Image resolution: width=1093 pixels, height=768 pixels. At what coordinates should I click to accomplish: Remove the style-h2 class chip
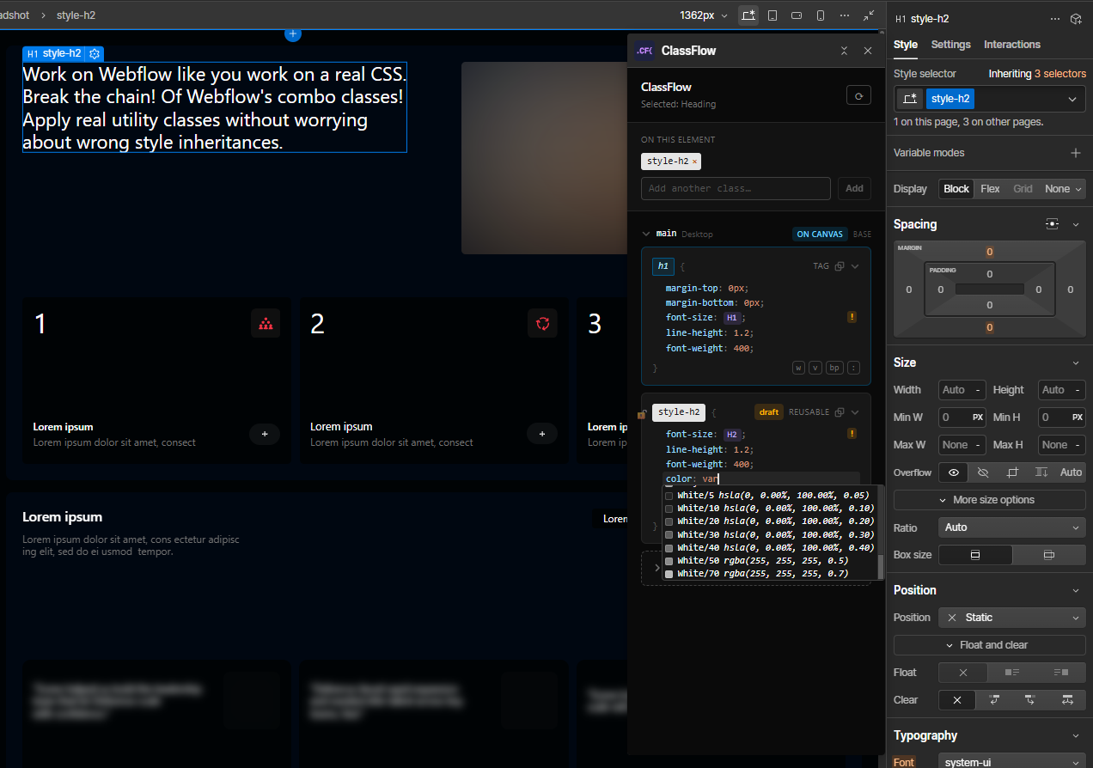695,162
